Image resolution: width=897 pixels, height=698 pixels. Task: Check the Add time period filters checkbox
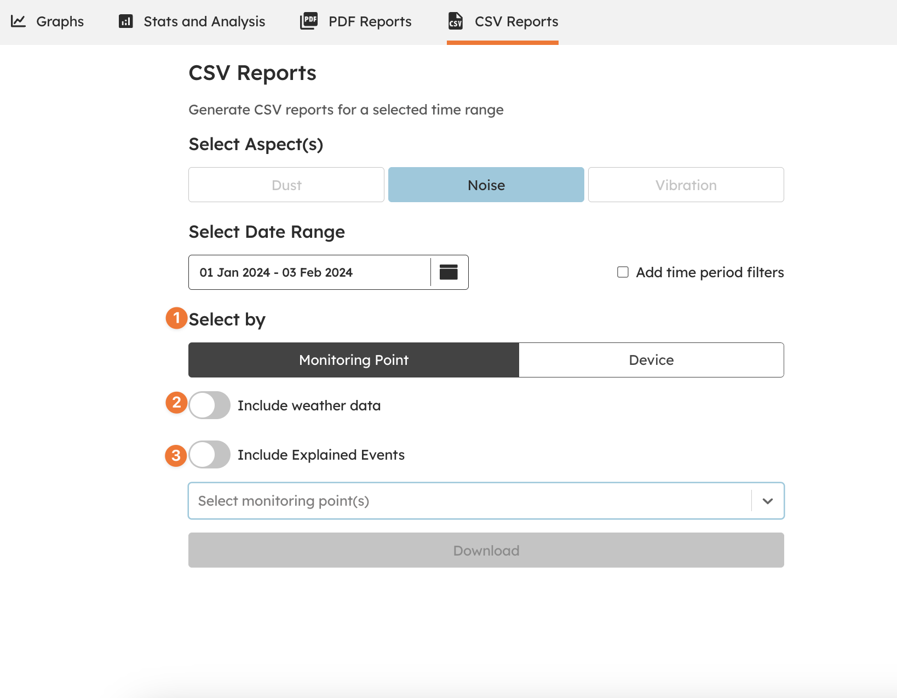click(x=622, y=272)
